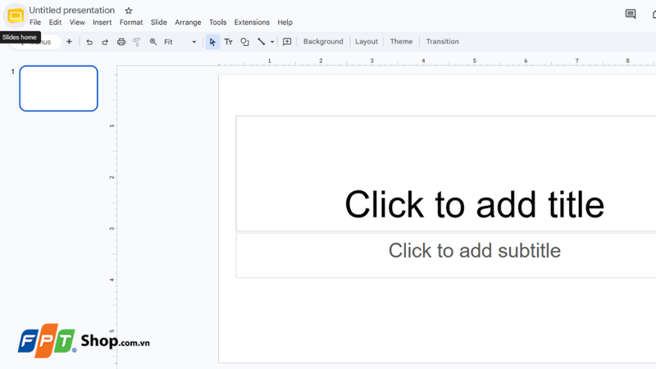Open the Format menu
Screen dimensions: 656x369
pyautogui.click(x=131, y=22)
